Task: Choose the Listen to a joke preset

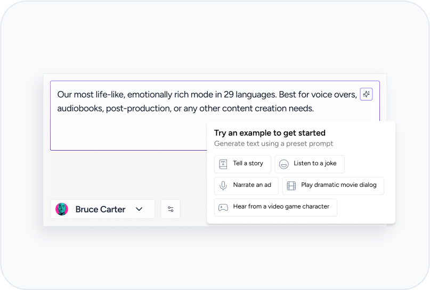Action: (x=310, y=164)
